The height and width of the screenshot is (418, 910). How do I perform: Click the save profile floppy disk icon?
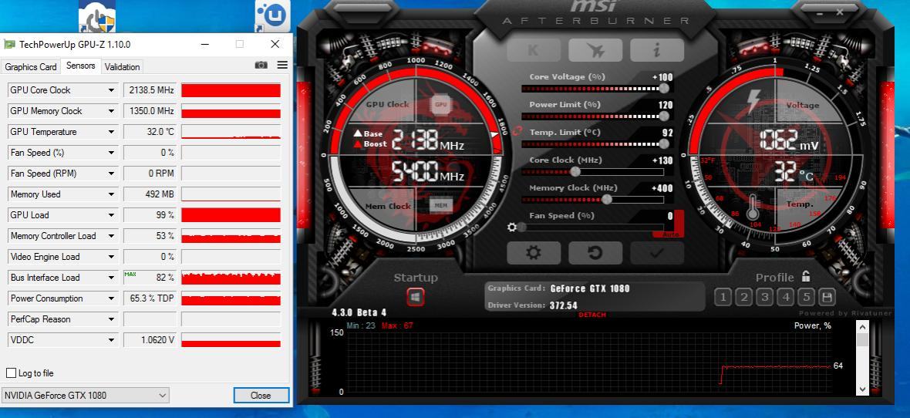[x=827, y=297]
